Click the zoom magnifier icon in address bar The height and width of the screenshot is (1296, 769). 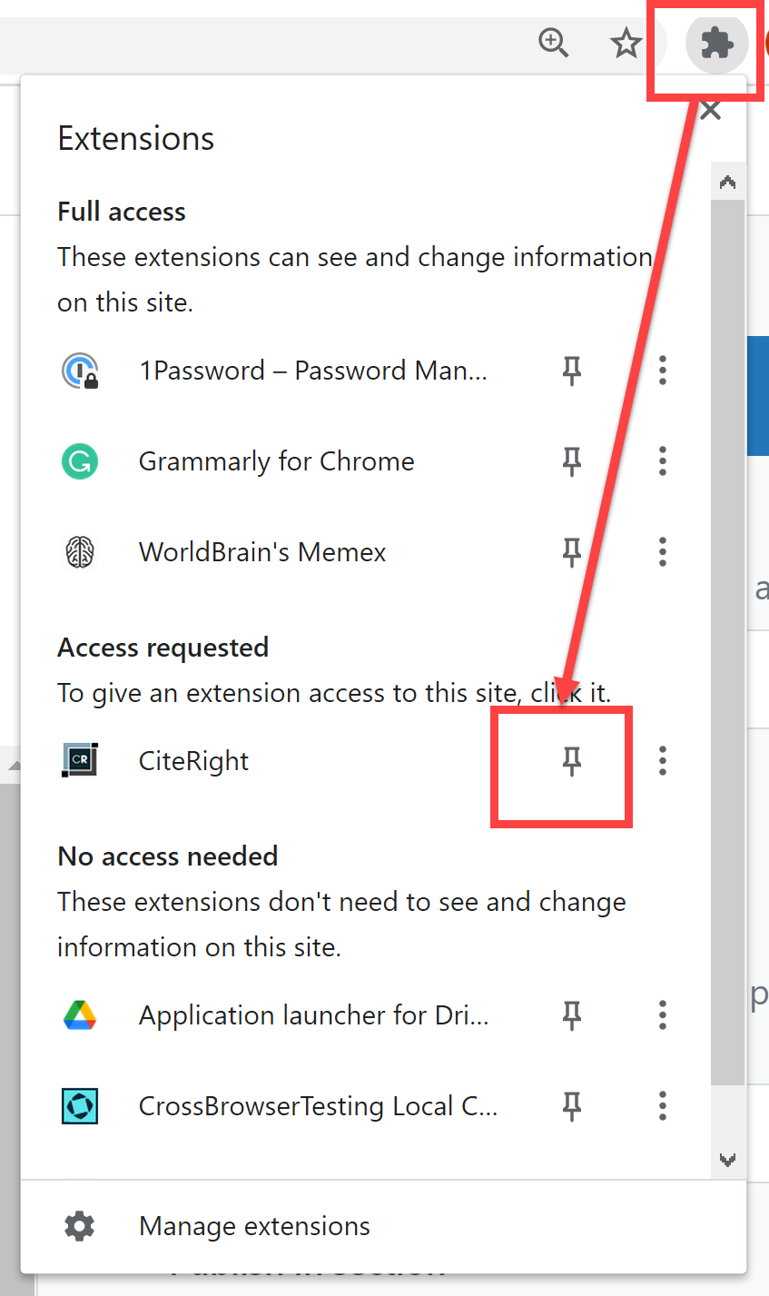point(553,43)
